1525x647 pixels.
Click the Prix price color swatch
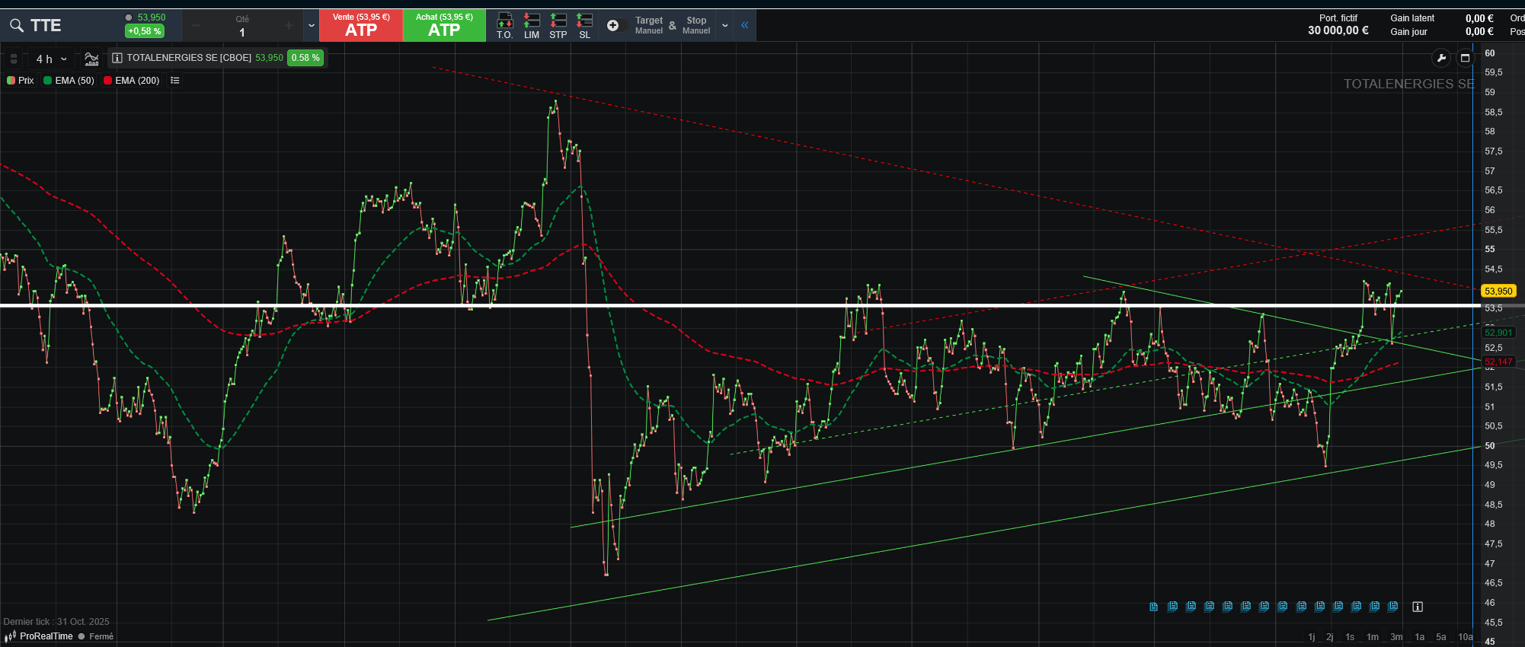click(x=11, y=81)
